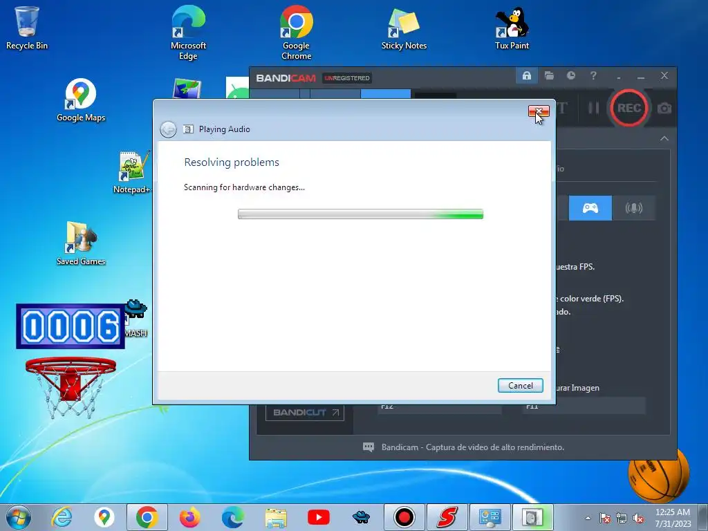
Task: Click Bandicam pause recording icon
Action: (593, 109)
